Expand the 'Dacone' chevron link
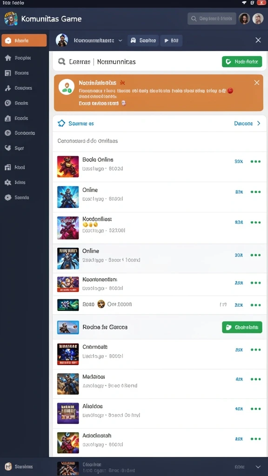 point(259,123)
